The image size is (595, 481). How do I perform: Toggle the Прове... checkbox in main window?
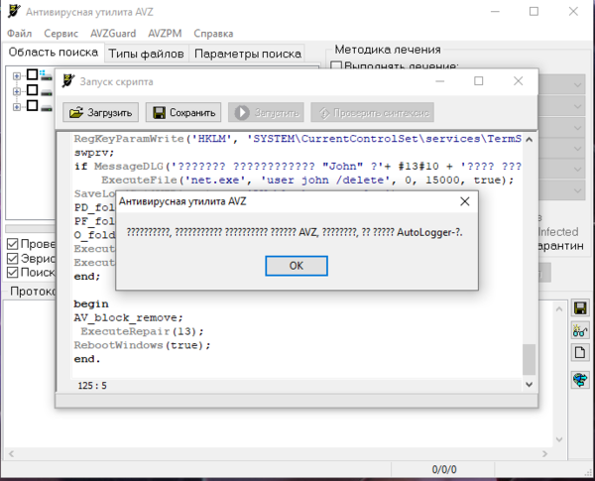click(x=13, y=244)
